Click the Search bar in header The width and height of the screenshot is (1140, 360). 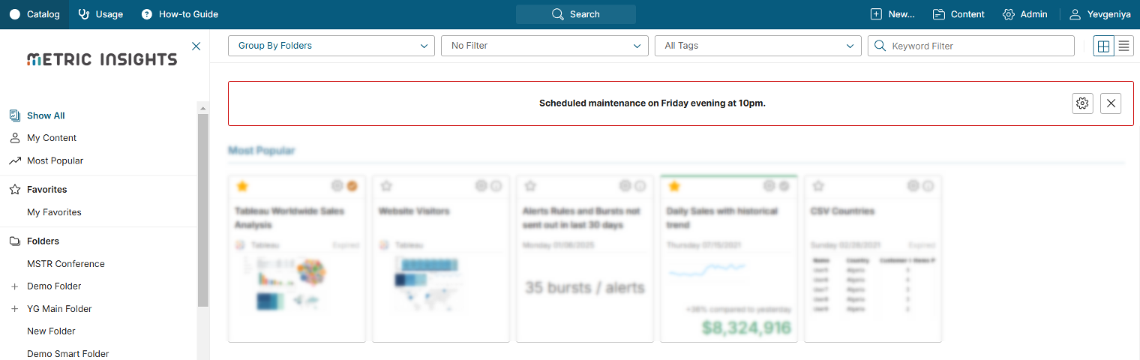pos(575,14)
